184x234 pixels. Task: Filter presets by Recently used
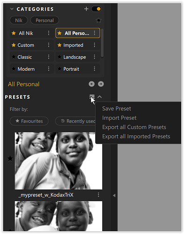76,121
